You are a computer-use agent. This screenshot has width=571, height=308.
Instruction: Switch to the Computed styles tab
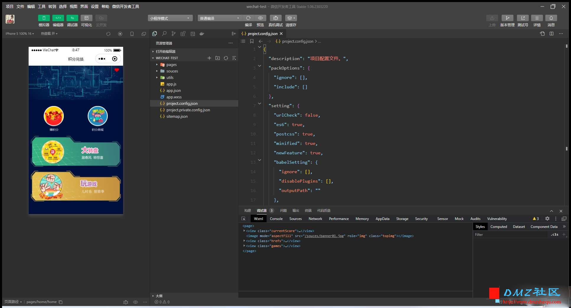pos(499,227)
